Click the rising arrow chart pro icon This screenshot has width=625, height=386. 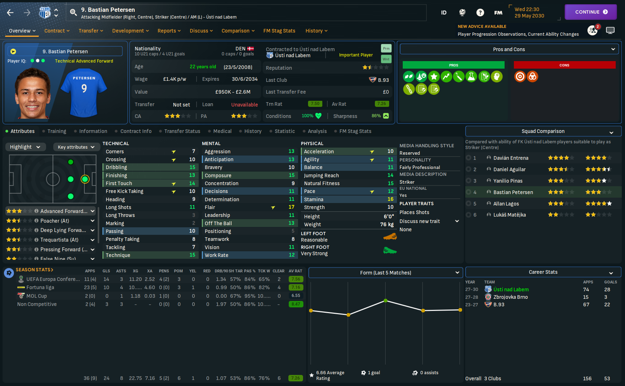coord(446,76)
